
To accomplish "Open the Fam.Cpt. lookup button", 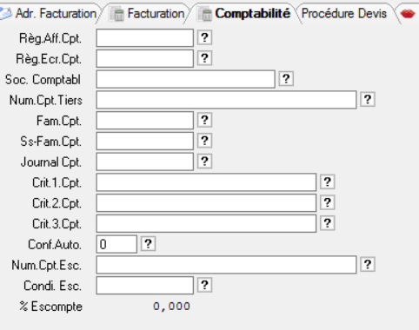I will (x=204, y=120).
